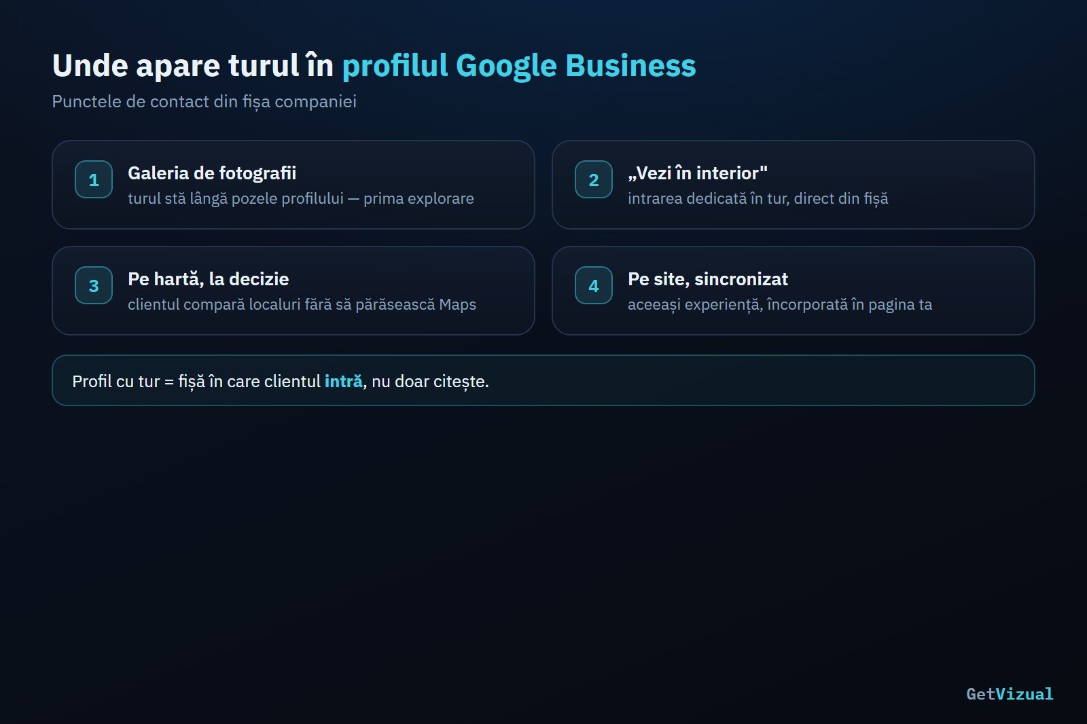Select the heading „Vezi în interior"

pyautogui.click(x=698, y=173)
